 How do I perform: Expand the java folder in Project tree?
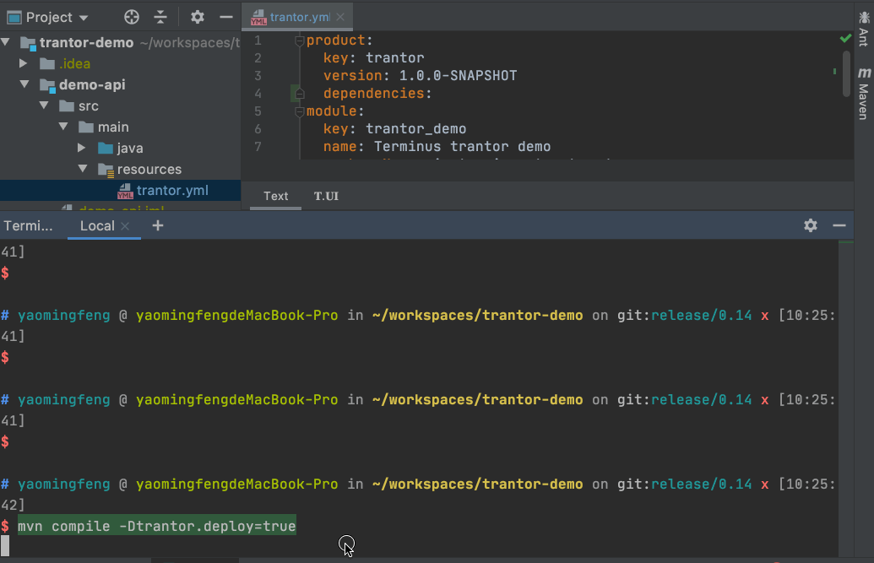(x=81, y=146)
